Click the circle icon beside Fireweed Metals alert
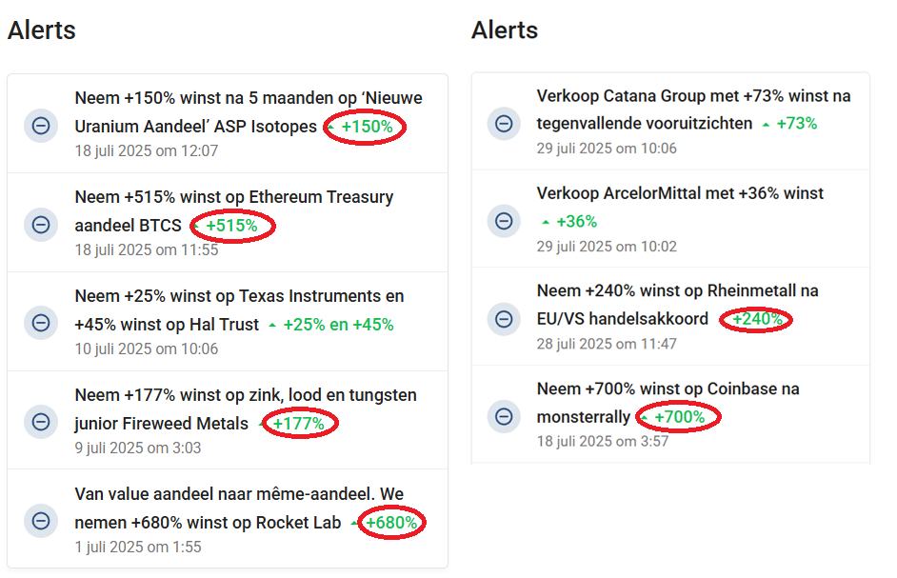 point(41,422)
